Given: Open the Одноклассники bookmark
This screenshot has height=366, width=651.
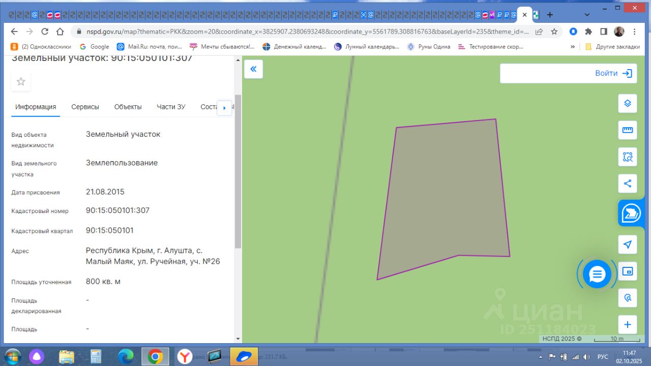Looking at the screenshot, I should pyautogui.click(x=41, y=46).
